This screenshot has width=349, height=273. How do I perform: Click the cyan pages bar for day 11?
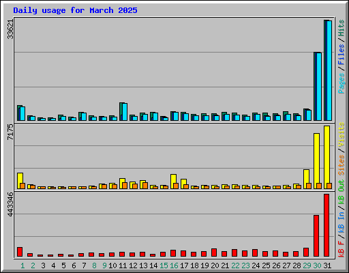[125, 112]
